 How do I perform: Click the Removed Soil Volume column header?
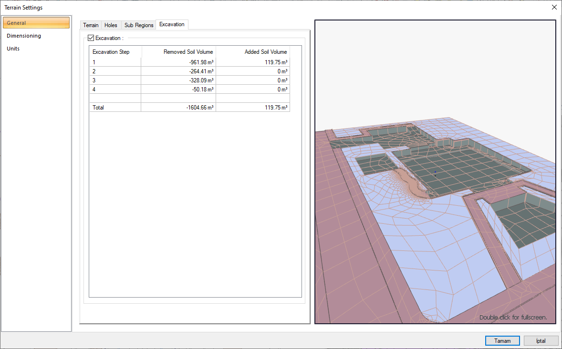tap(188, 51)
